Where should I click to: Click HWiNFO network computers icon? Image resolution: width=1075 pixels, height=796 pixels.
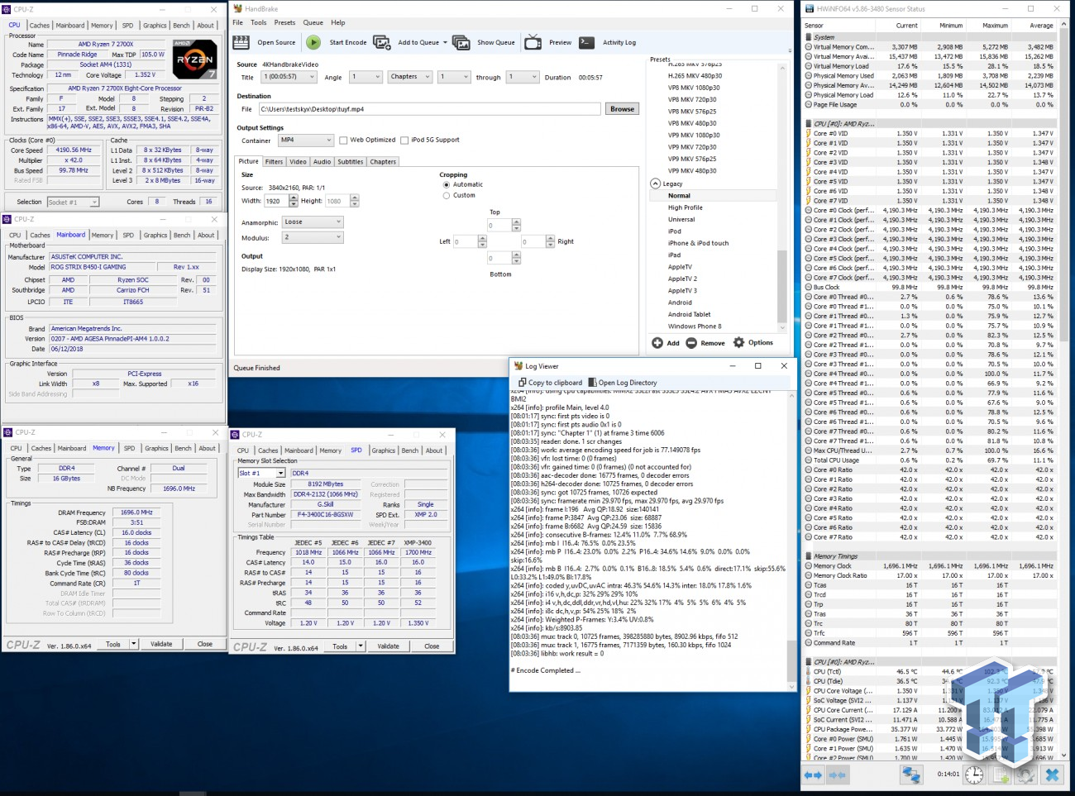tap(911, 775)
